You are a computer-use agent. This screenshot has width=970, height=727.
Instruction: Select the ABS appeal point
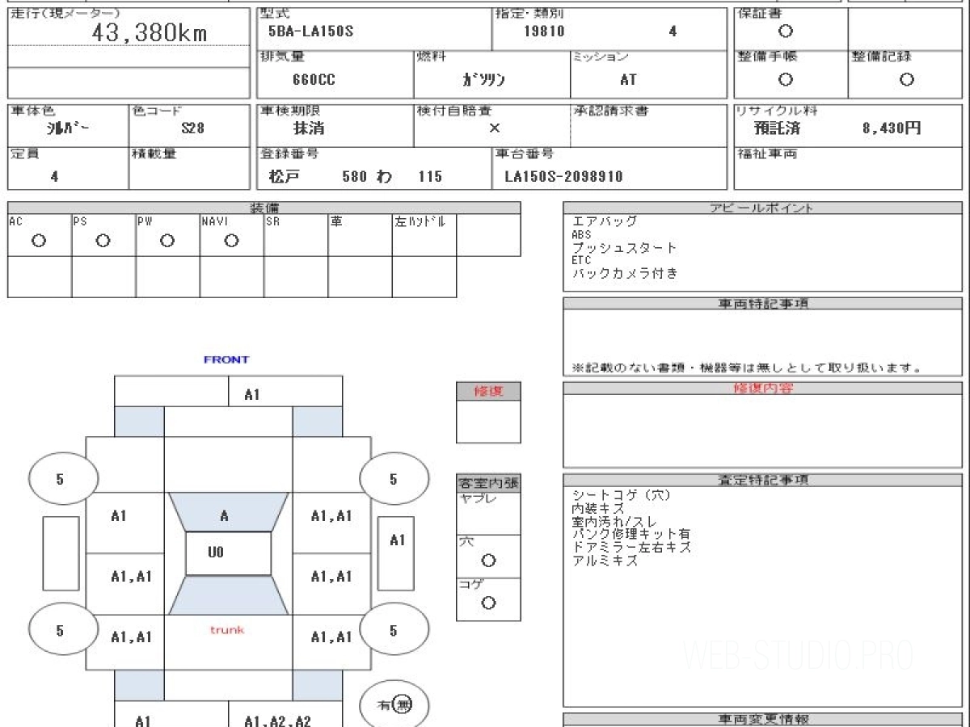click(x=581, y=235)
